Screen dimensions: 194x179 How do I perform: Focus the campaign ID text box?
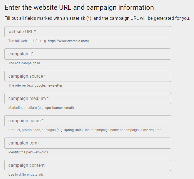[87, 54]
